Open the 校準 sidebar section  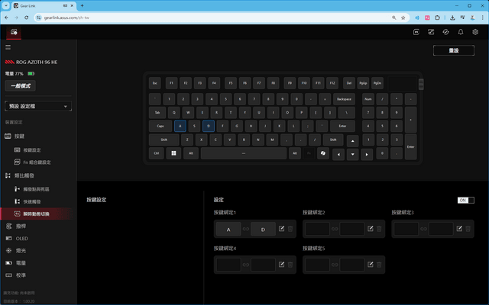pyautogui.click(x=21, y=275)
